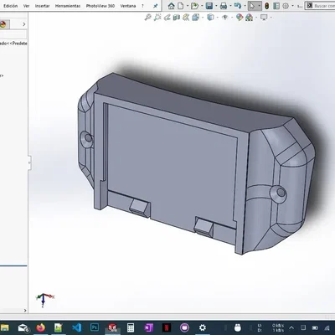Screen dimensions: 335x335
Task: Open the Herramientas menu
Action: 68,6
